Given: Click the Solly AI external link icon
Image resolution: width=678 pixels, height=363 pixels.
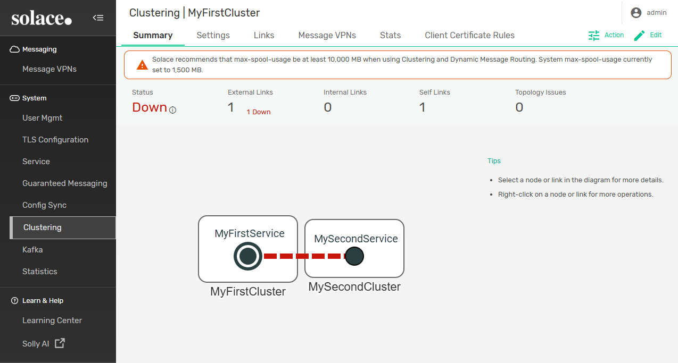Looking at the screenshot, I should pos(60,343).
